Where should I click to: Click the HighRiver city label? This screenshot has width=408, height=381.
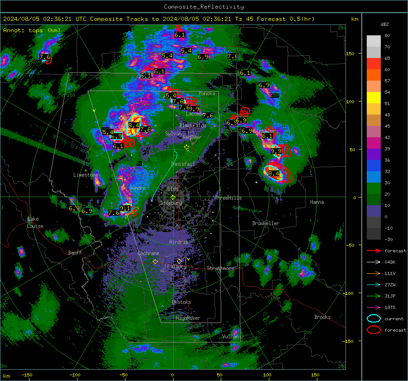pos(188,318)
